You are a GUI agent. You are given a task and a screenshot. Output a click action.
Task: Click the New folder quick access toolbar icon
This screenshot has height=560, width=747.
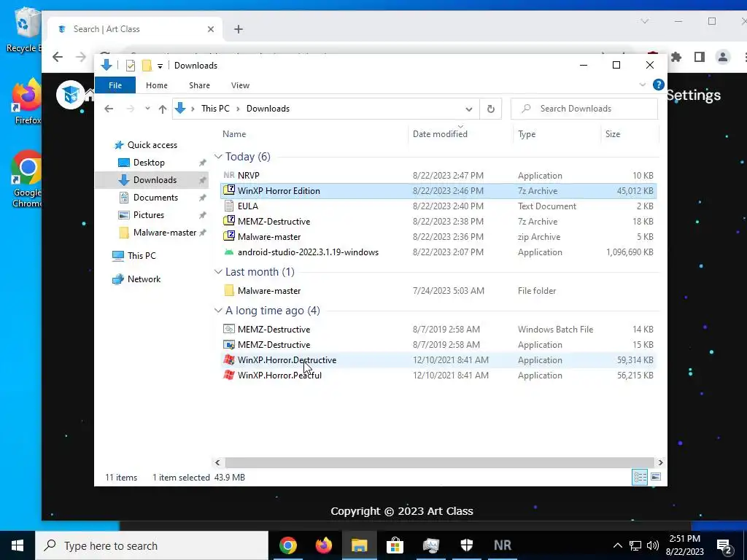[x=147, y=66]
